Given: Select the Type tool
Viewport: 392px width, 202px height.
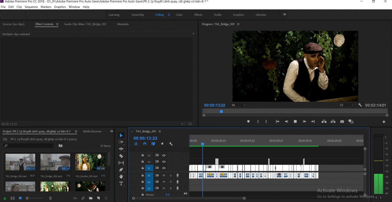Looking at the screenshot, I should point(121,184).
